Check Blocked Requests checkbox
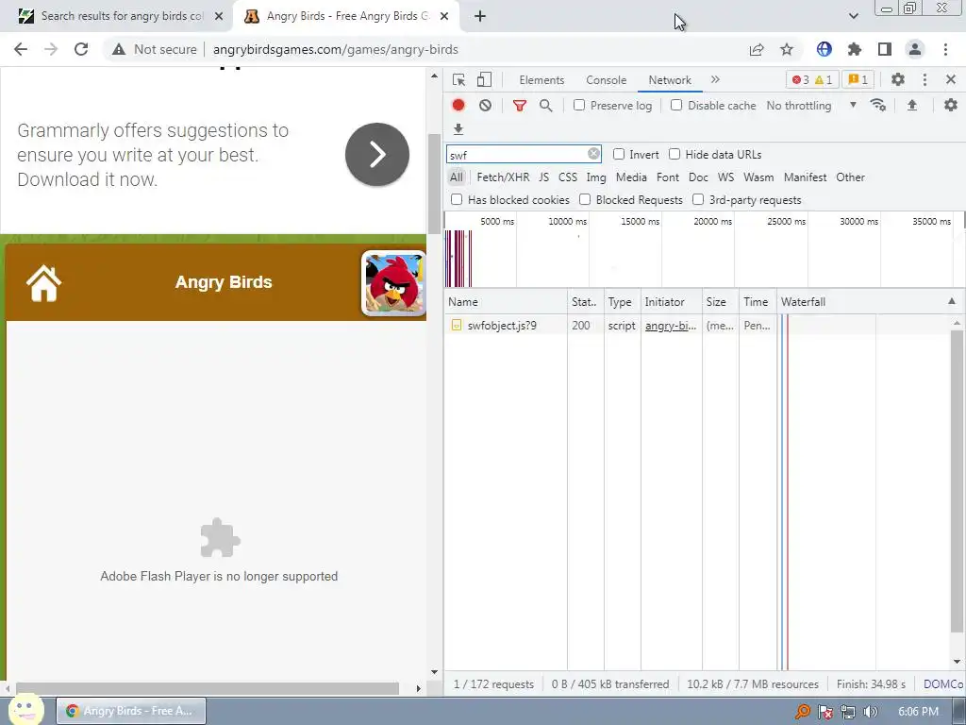The width and height of the screenshot is (966, 725). [585, 200]
